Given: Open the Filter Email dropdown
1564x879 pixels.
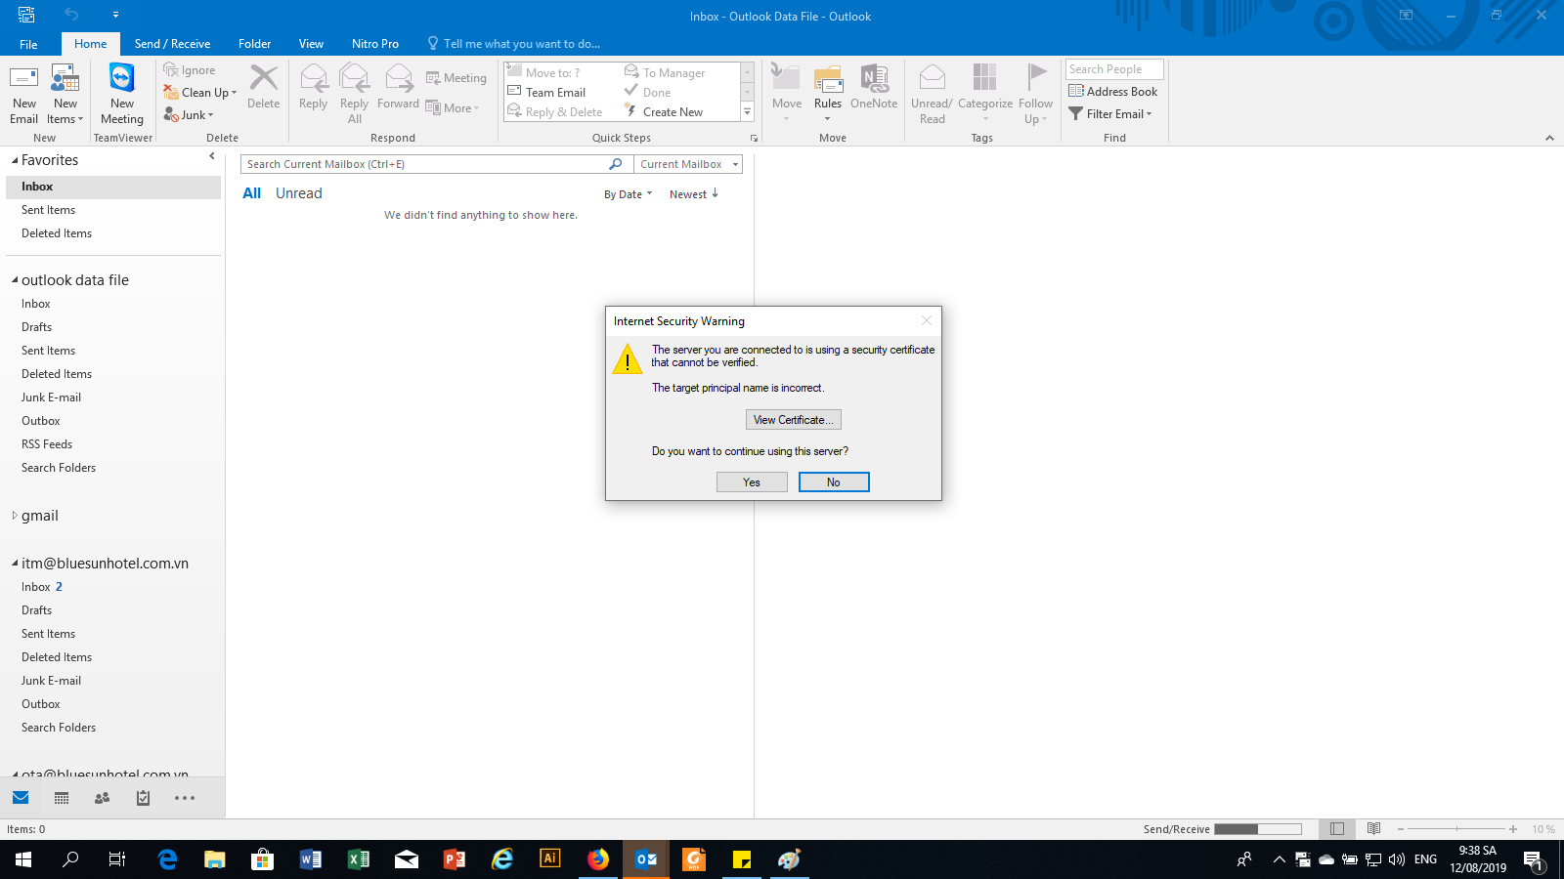Looking at the screenshot, I should (x=1110, y=113).
